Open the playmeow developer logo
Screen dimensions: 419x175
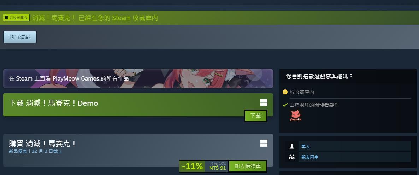coord(296,116)
